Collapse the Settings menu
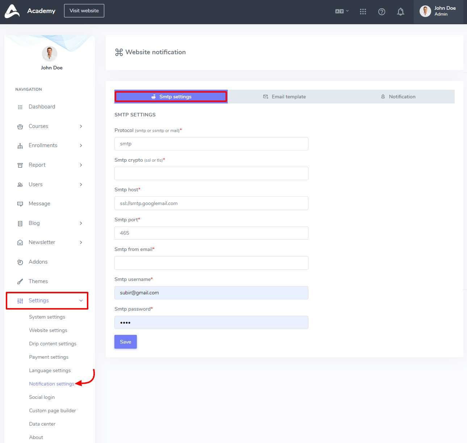Viewport: 467px width, 443px height. point(81,301)
